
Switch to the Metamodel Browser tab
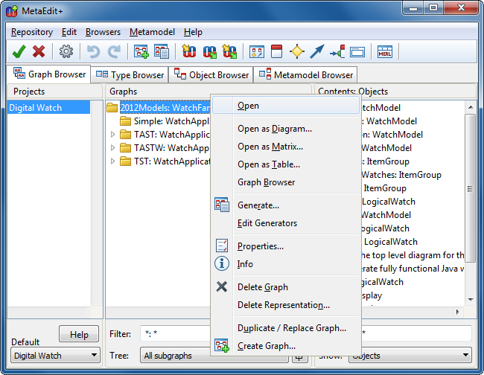[x=305, y=75]
